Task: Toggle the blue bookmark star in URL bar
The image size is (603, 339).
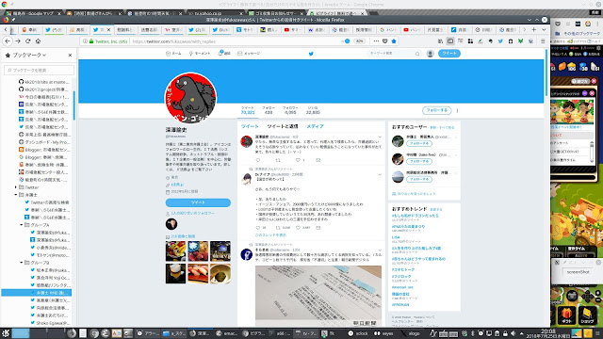Action: [x=394, y=41]
